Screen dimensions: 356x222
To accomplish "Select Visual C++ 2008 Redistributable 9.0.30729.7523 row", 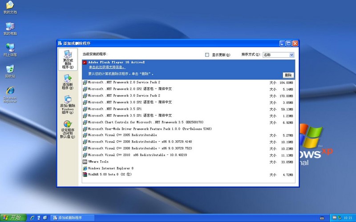I will (x=188, y=148).
